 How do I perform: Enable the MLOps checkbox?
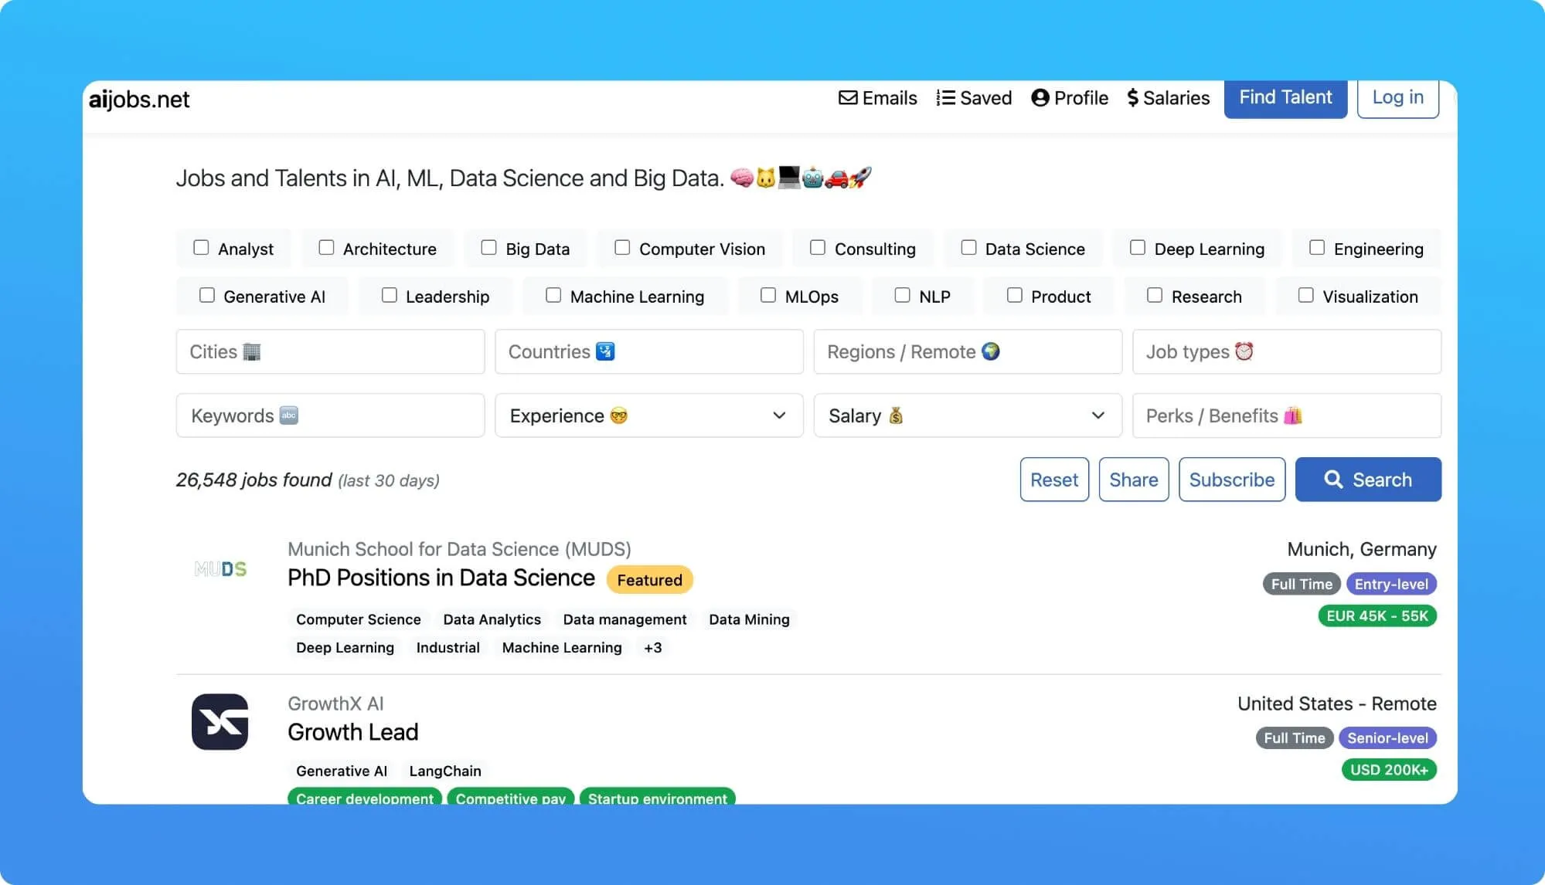768,295
